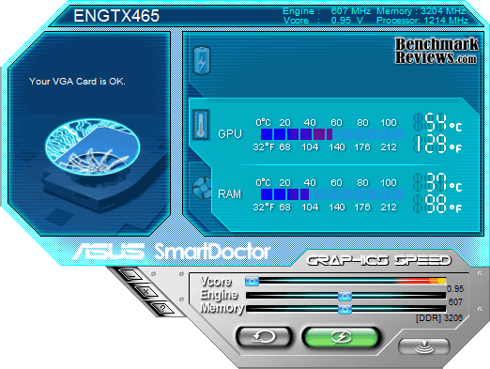Apply settings with the green lightning button
Viewport: 490px width, 369px height.
click(342, 337)
